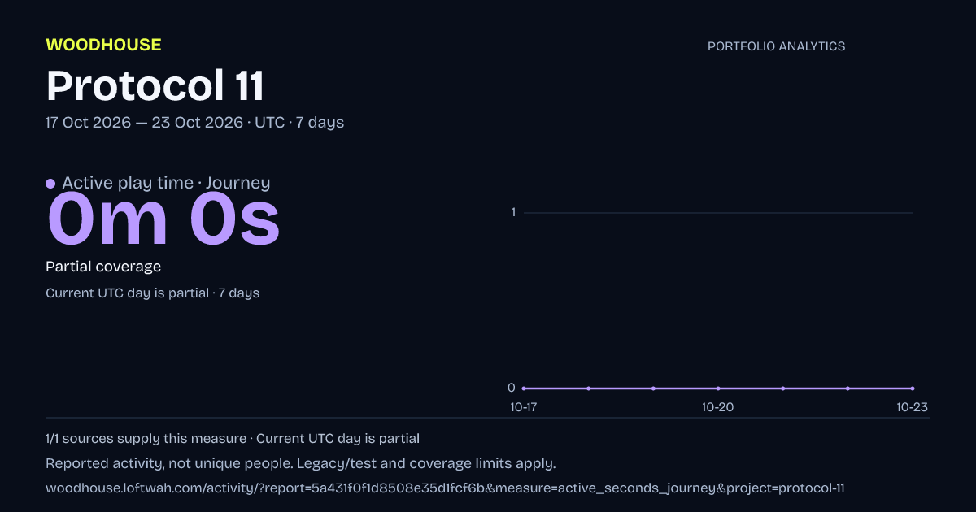976x512 pixels.
Task: Click the Partial coverage status text
Action: (x=103, y=267)
